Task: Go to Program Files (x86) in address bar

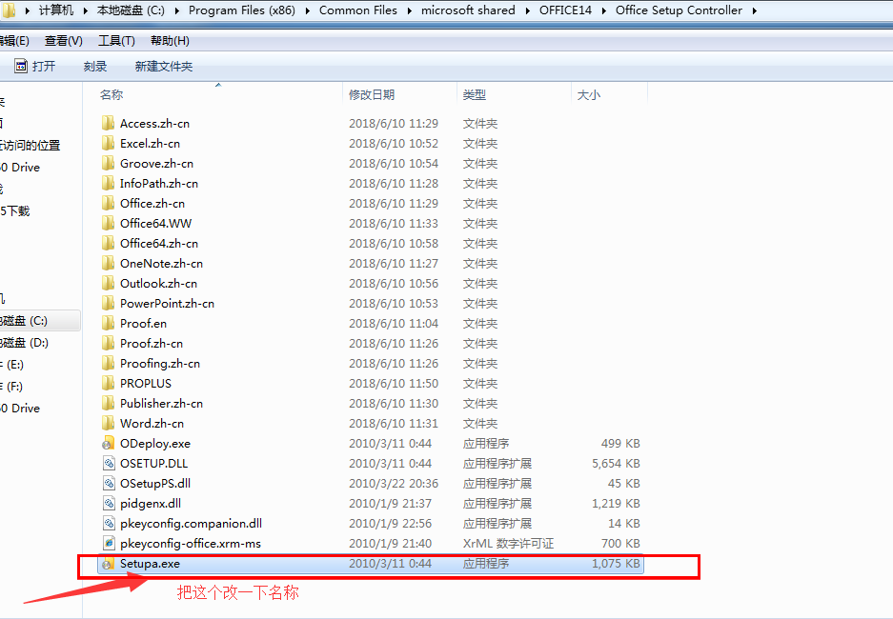Action: 242,10
